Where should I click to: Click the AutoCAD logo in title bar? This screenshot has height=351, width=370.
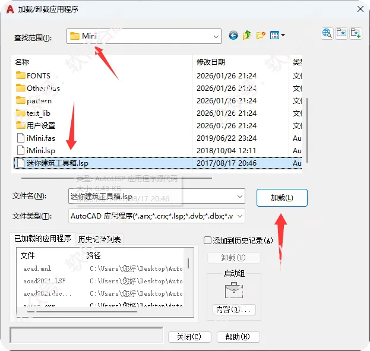pyautogui.click(x=10, y=10)
